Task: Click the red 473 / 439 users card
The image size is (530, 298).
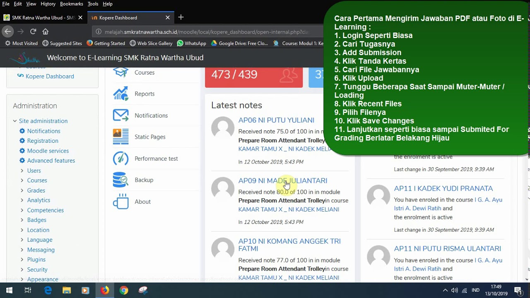Action: pos(254,77)
